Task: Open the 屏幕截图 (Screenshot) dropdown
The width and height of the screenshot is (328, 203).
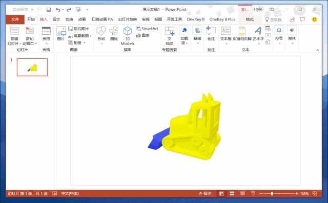Action: [80, 36]
